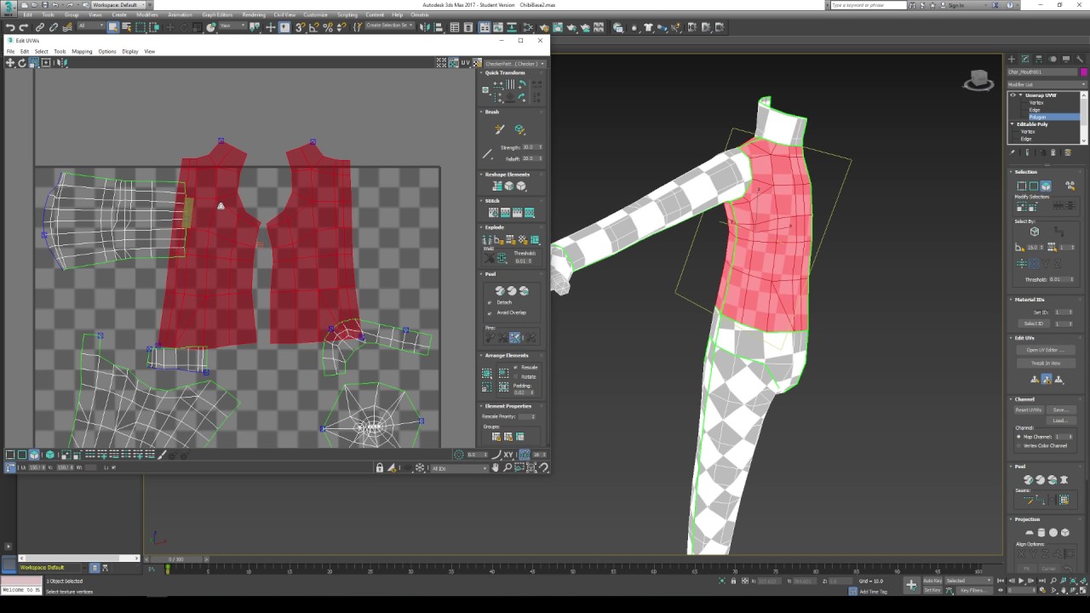This screenshot has height=613, width=1090.
Task: Toggle the Rescale checkbox in Arrange Elements
Action: [515, 368]
